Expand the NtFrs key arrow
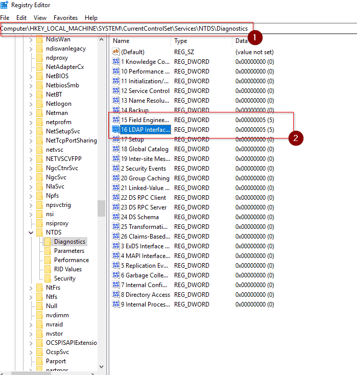 coord(31,288)
